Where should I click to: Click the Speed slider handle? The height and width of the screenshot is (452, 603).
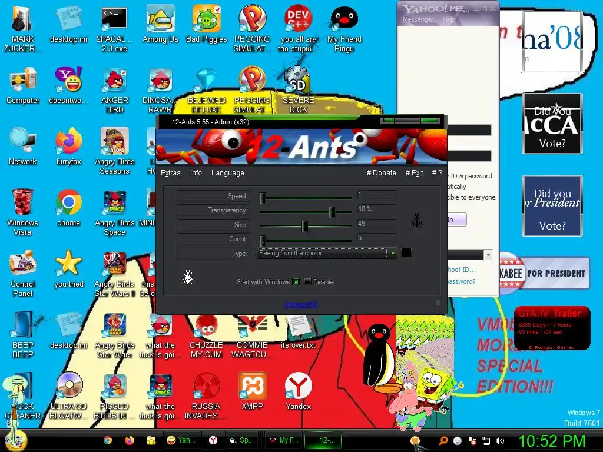click(x=263, y=198)
